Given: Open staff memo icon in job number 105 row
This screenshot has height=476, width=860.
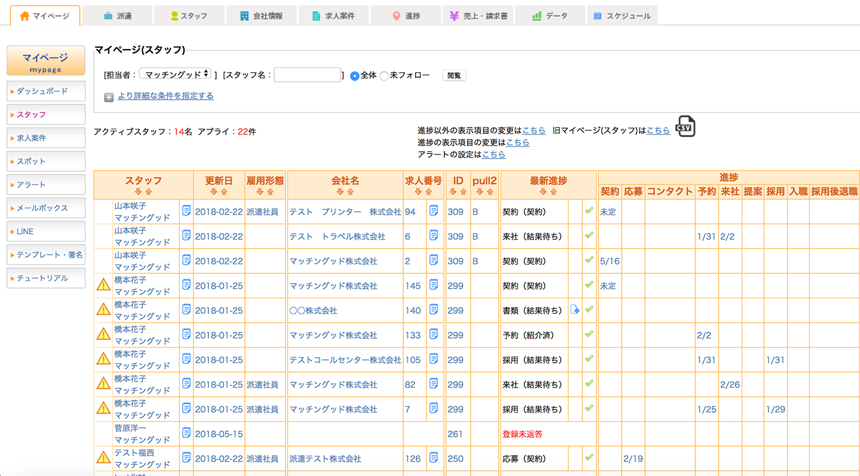Looking at the screenshot, I should point(186,359).
